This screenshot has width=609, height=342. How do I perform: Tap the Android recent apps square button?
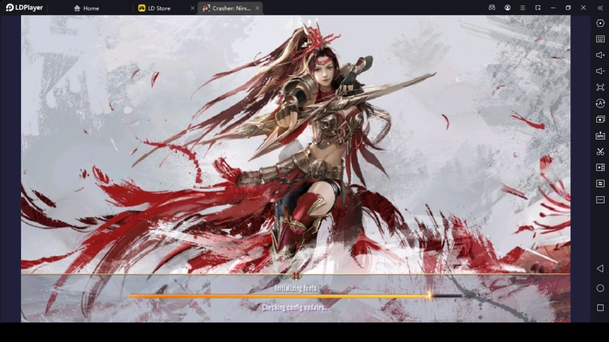[x=600, y=308]
